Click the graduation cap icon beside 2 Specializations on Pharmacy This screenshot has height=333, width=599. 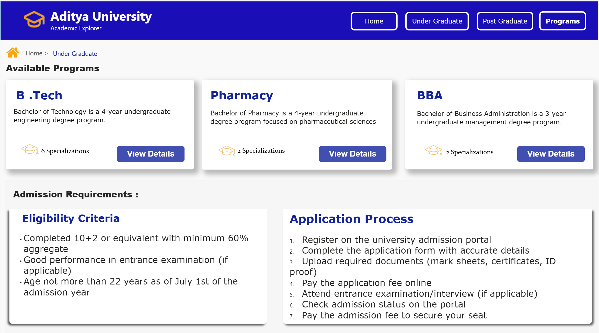tap(226, 150)
